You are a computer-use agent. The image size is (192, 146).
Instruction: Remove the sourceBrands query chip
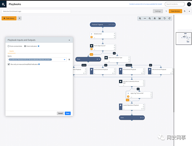coord(51,60)
